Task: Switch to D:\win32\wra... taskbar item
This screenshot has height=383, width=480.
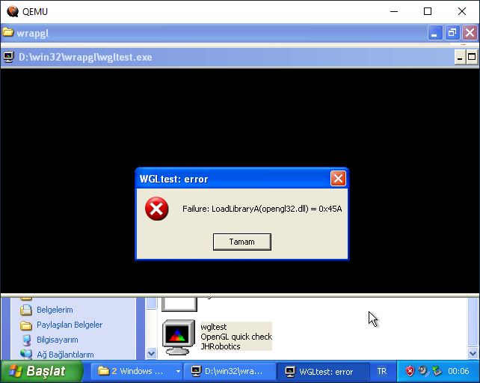Action: click(x=230, y=371)
